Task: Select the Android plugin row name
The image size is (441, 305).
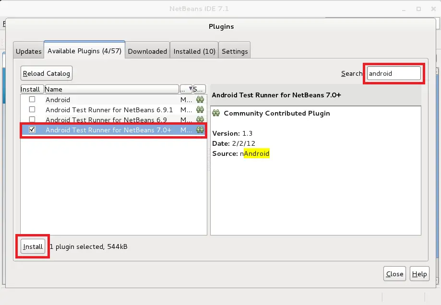Action: click(x=58, y=100)
